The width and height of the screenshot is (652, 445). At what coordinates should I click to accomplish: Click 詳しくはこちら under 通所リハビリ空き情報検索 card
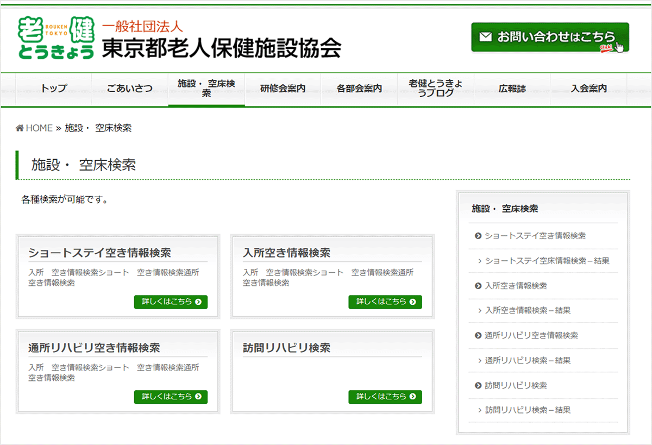click(x=171, y=397)
